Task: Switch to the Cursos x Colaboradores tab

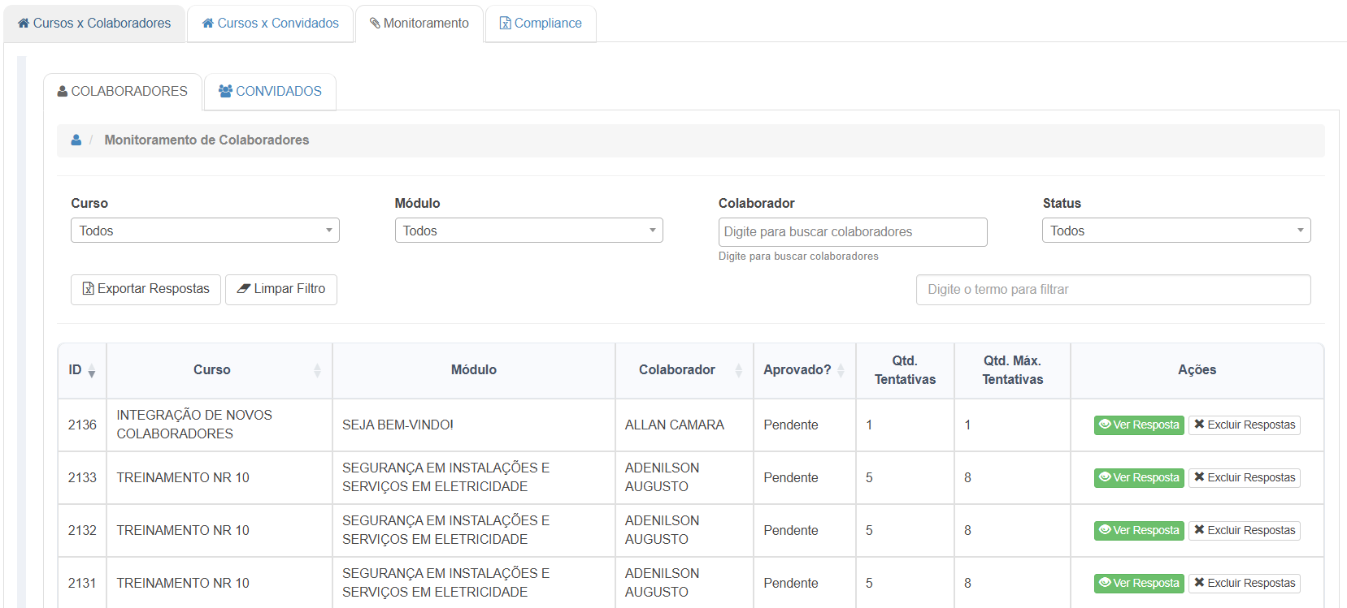Action: (94, 24)
